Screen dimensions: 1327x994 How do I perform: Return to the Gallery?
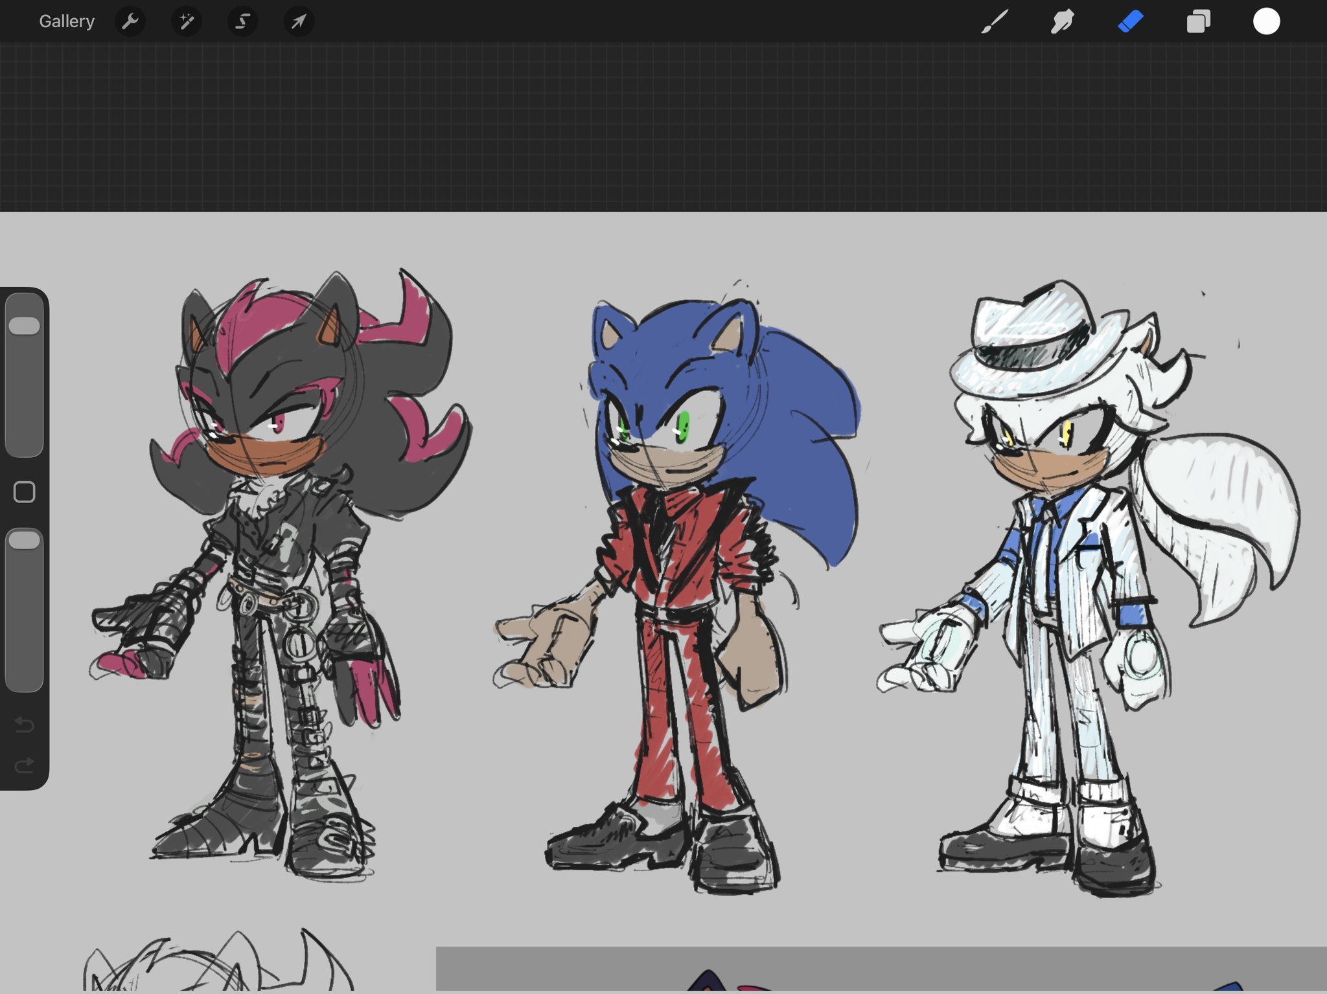click(67, 21)
